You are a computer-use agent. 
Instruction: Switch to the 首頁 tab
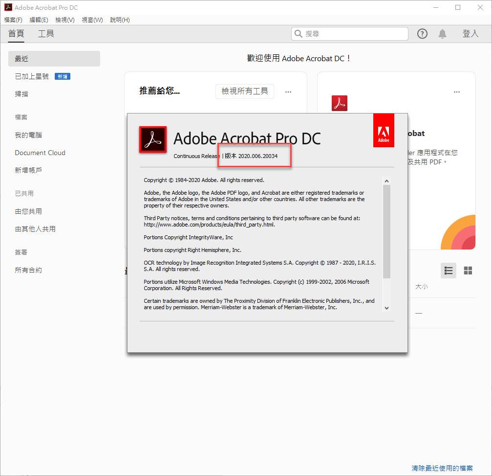16,34
